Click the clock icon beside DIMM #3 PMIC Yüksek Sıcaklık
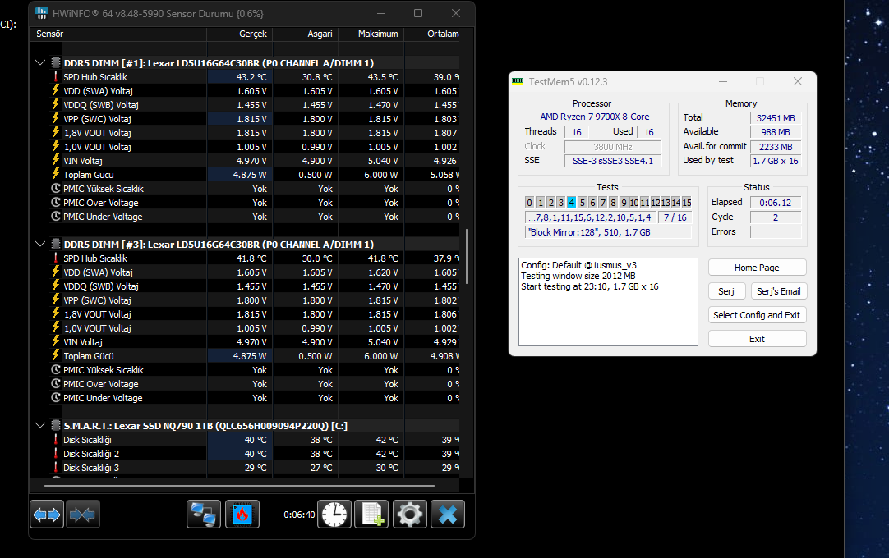This screenshot has width=889, height=558. pyautogui.click(x=56, y=369)
